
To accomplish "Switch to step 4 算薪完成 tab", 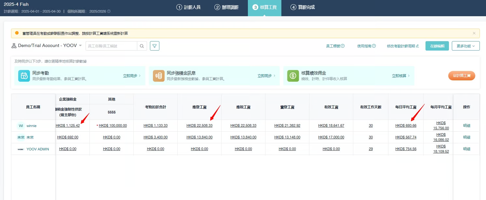I will (303, 7).
